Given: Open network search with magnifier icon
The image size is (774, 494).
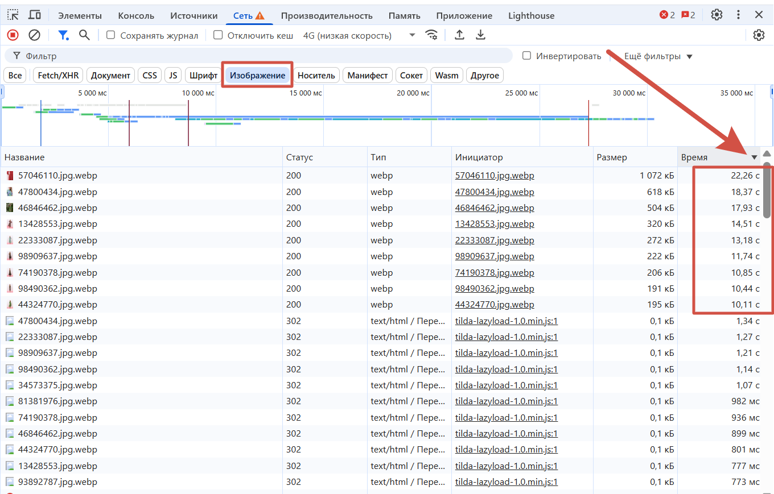Looking at the screenshot, I should click(x=84, y=35).
